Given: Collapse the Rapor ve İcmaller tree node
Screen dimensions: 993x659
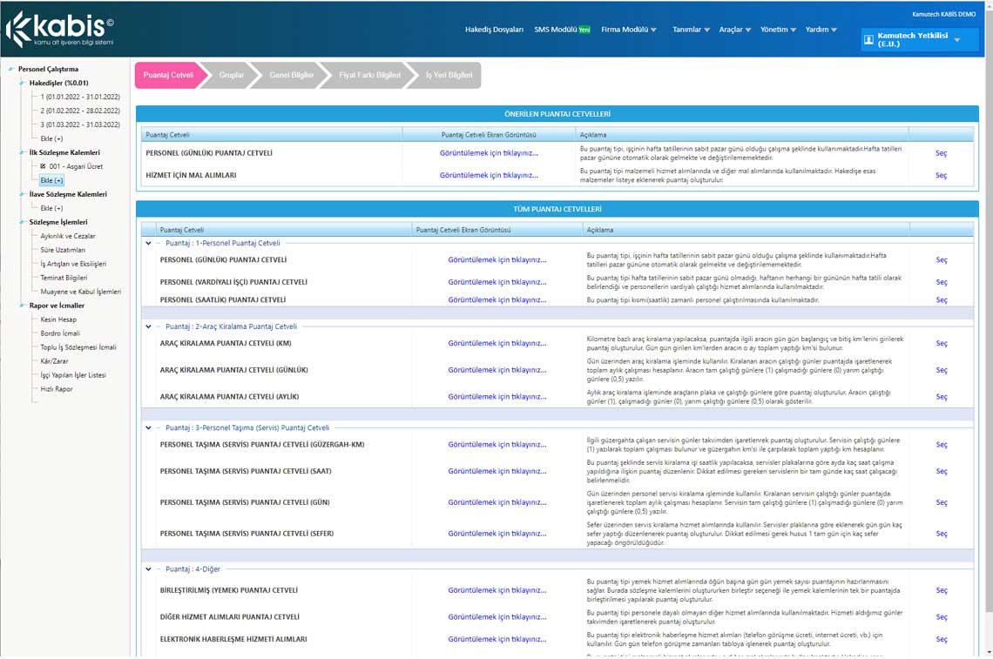Looking at the screenshot, I should coord(22,306).
